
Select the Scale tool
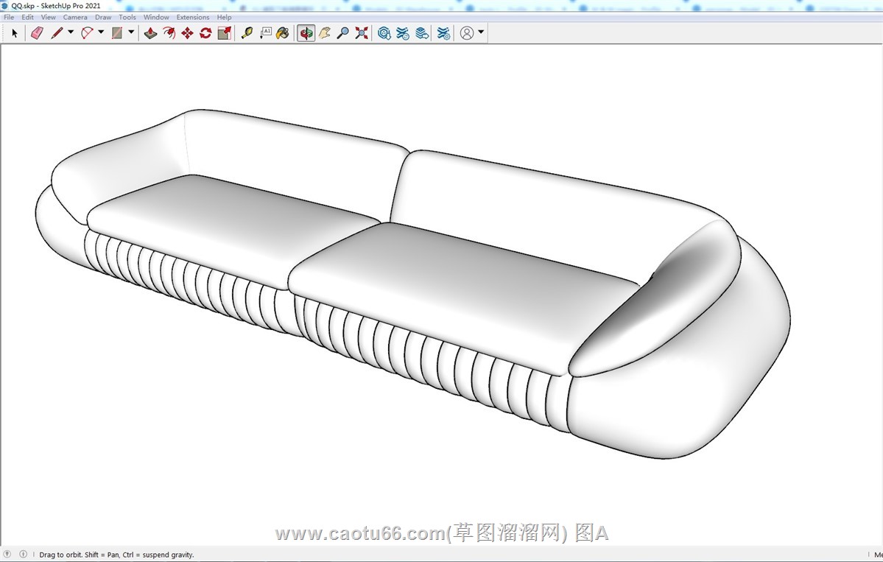click(x=224, y=33)
